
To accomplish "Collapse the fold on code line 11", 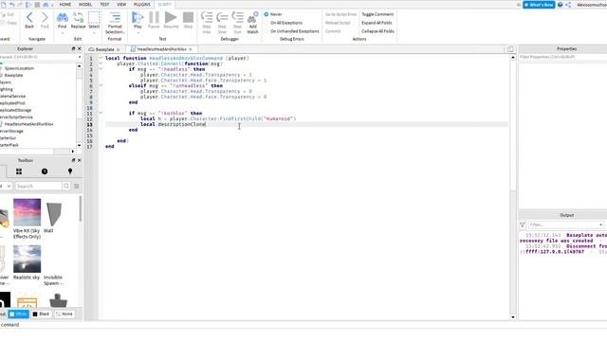I will point(101,114).
